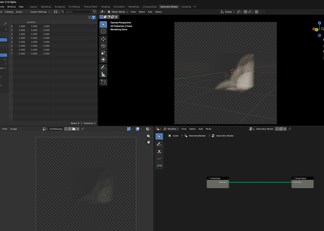Viewport: 324px width, 231px height.
Task: Unlink the Untitled.png image
Action: pyautogui.click(x=78, y=129)
